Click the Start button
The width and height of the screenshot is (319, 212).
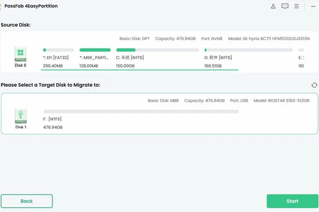click(293, 201)
